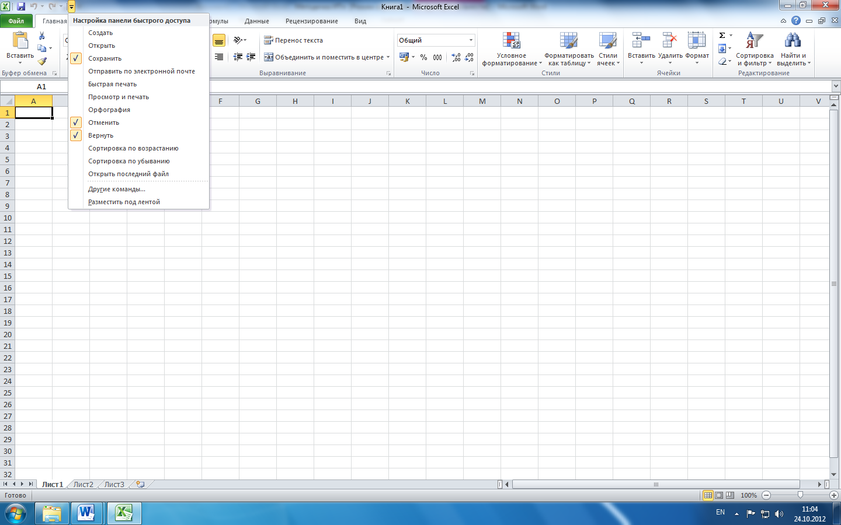
Task: Enable Быстрая печать in quick access menu
Action: coord(139,84)
